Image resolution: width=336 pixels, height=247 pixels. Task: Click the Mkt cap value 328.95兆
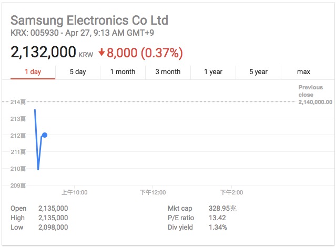(x=222, y=208)
